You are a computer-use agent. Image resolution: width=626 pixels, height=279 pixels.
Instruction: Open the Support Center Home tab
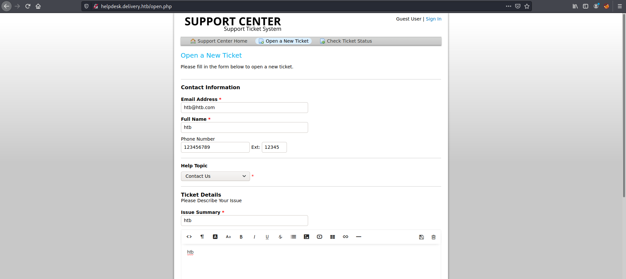219,41
